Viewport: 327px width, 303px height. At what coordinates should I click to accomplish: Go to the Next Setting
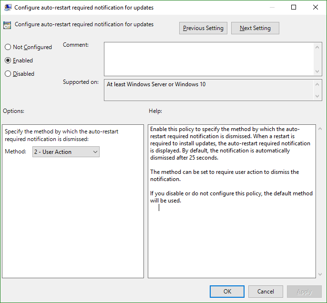coord(255,28)
